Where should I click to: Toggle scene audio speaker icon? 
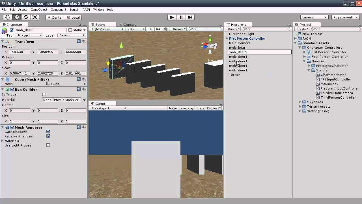[x=165, y=29]
